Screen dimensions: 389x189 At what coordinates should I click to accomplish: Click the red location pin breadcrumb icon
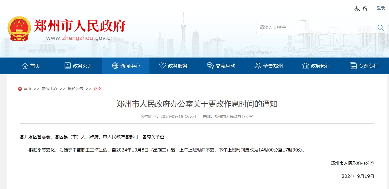(20, 89)
